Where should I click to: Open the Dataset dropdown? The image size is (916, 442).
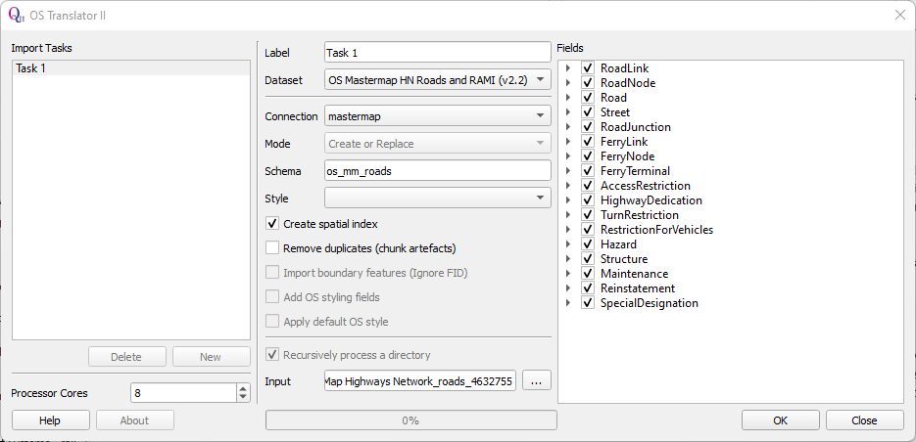438,80
